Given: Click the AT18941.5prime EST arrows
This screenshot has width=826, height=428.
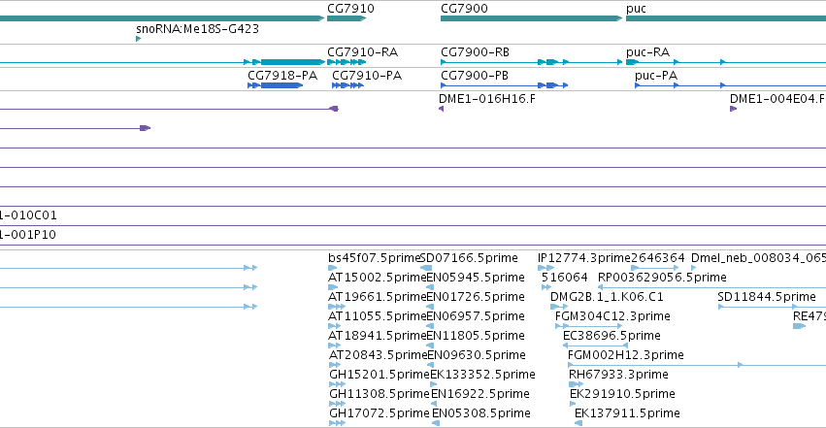Looking at the screenshot, I should (x=335, y=346).
